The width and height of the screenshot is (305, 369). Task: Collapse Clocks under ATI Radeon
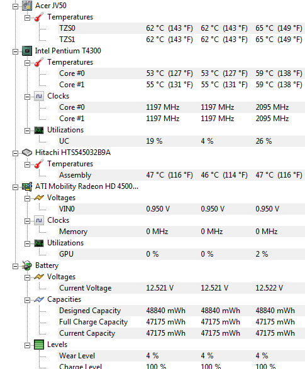point(28,221)
